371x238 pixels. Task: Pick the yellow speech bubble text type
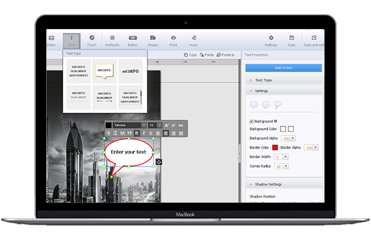103,70
